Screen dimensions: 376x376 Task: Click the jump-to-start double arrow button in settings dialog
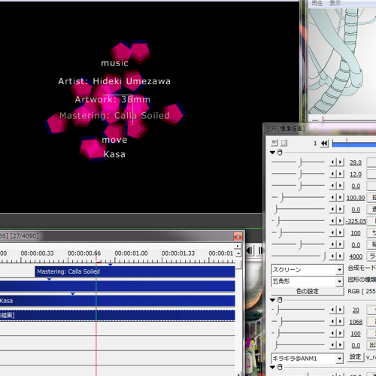(324, 144)
